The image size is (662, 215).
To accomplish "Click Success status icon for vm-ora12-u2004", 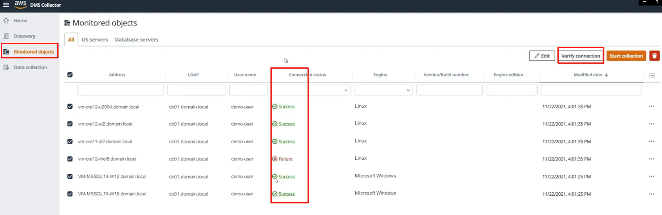I will (x=275, y=107).
